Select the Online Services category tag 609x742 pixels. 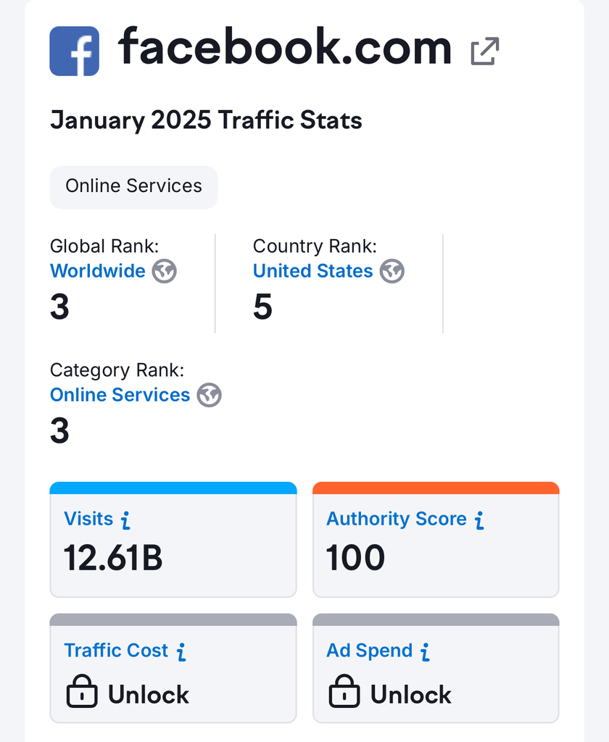click(x=133, y=186)
